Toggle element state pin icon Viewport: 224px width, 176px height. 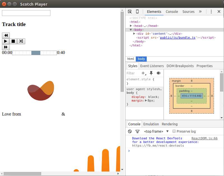coord(151,73)
